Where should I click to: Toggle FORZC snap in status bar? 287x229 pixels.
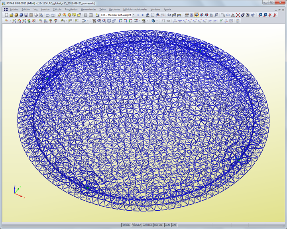click(126, 225)
